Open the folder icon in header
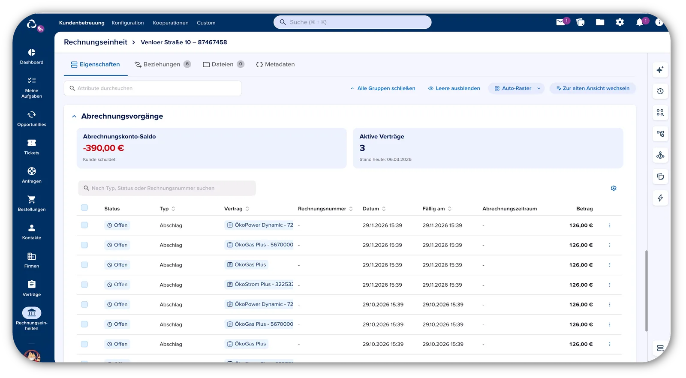Image resolution: width=686 pixels, height=378 pixels. [600, 22]
